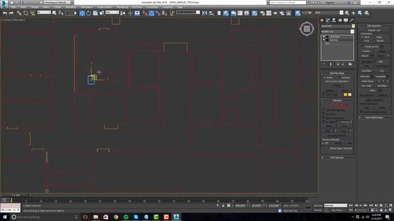Image resolution: width=394 pixels, height=221 pixels.
Task: Click the Grow selection button
Action: pos(344,126)
